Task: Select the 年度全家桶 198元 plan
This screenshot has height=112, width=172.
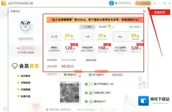Action: 95,49
